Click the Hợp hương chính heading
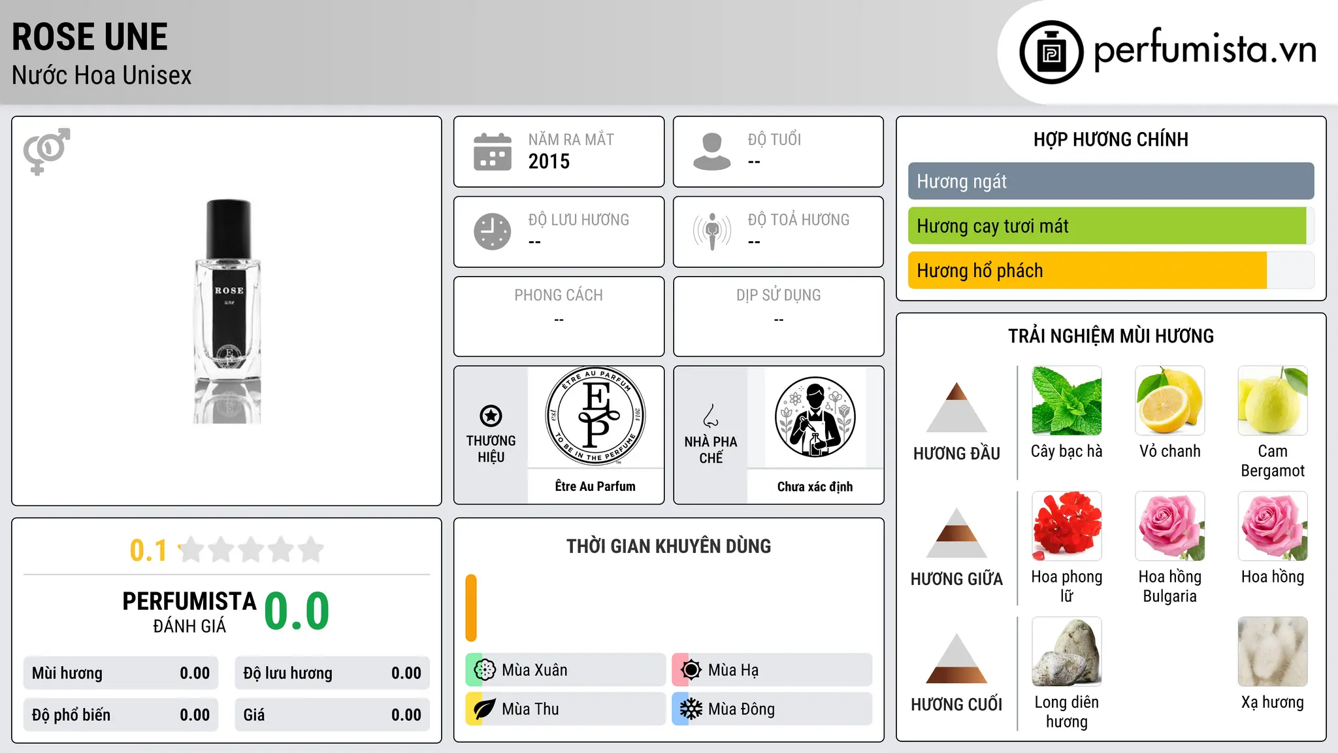The width and height of the screenshot is (1338, 753). (1111, 139)
